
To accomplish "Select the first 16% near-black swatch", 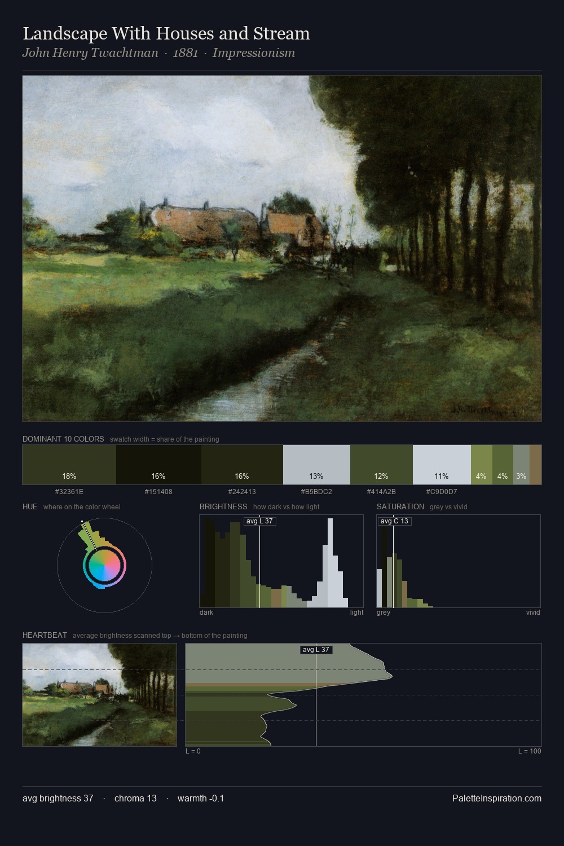I will [x=158, y=465].
